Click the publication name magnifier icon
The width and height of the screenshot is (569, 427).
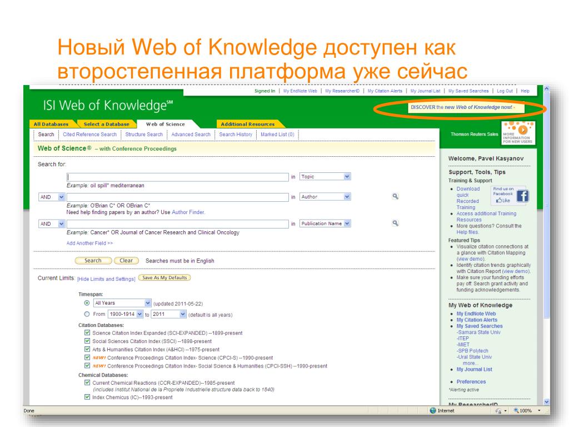pyautogui.click(x=395, y=224)
